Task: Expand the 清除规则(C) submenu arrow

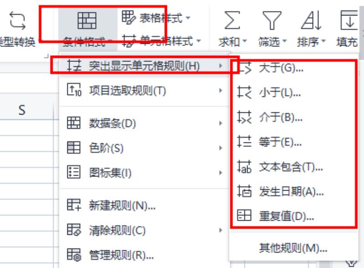Action: coord(221,230)
